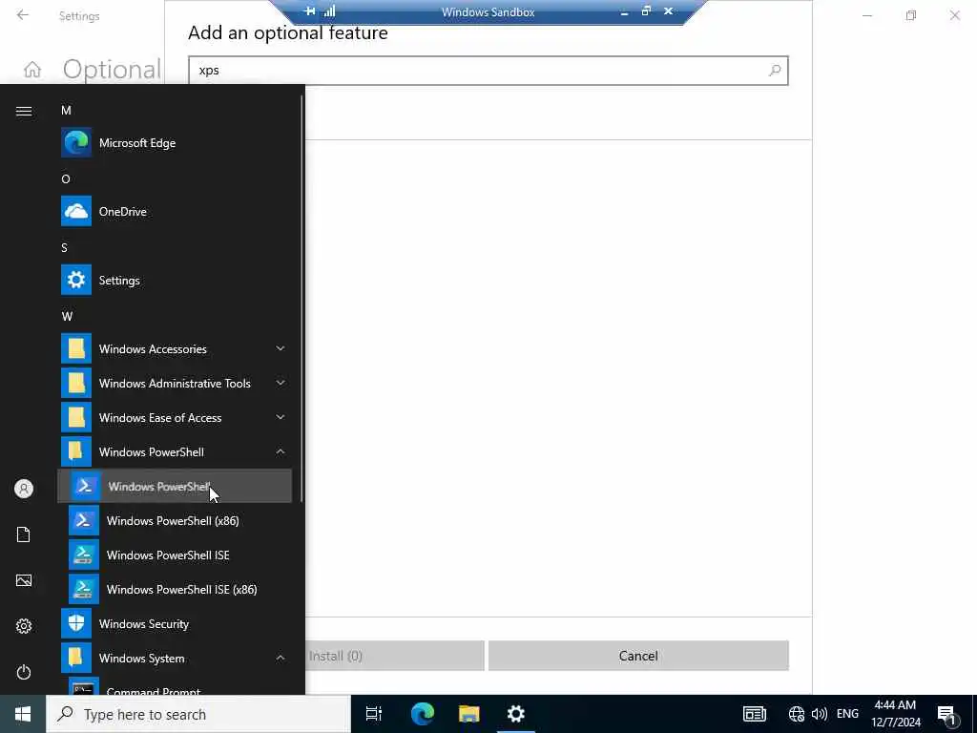This screenshot has height=733, width=977.
Task: Click the network globe icon in tray
Action: (797, 714)
